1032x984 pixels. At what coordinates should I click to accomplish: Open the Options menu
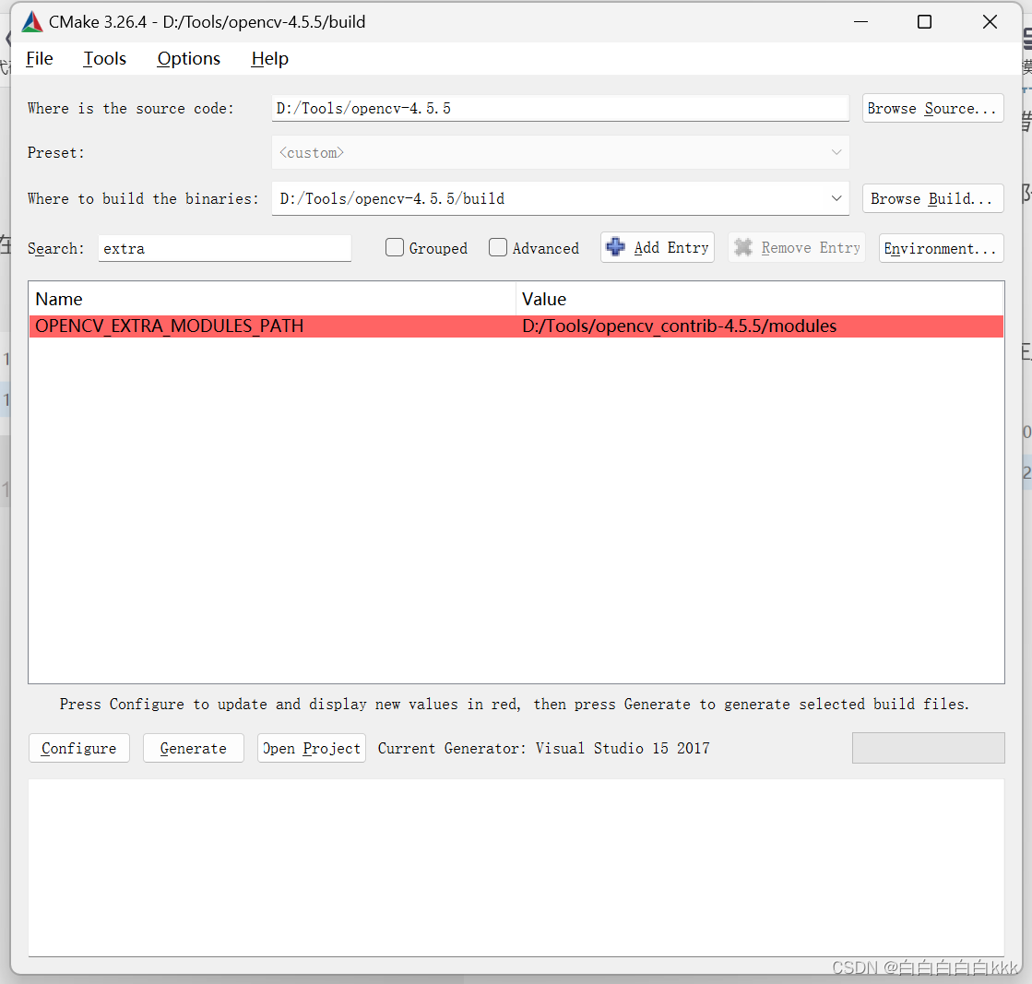[x=189, y=59]
